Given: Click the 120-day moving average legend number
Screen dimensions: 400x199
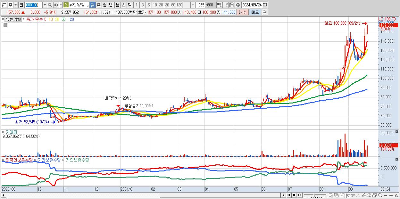Looking at the screenshot, I should (71, 19).
